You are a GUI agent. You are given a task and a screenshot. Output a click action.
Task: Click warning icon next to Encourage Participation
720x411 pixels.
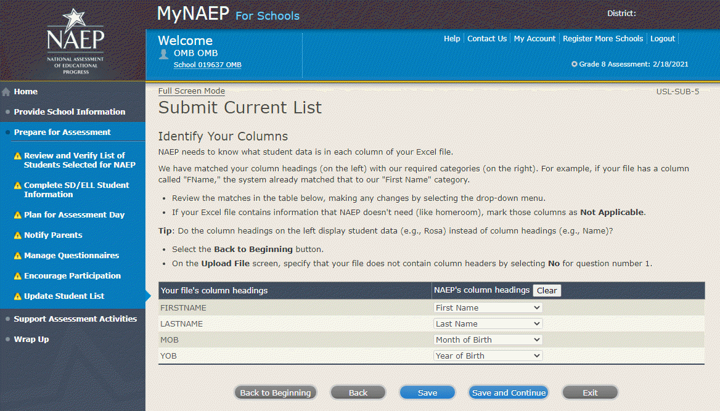click(18, 276)
